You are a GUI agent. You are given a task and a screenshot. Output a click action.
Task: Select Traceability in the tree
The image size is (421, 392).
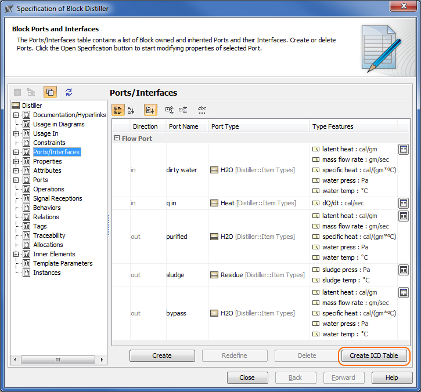click(x=49, y=235)
